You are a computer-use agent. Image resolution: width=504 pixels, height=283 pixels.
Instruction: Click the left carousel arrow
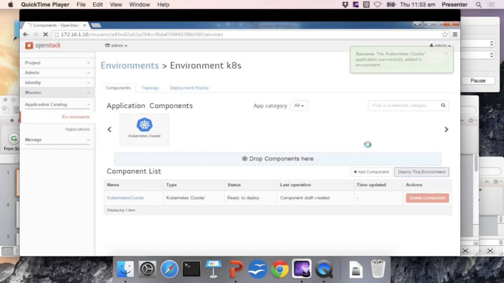click(x=109, y=129)
